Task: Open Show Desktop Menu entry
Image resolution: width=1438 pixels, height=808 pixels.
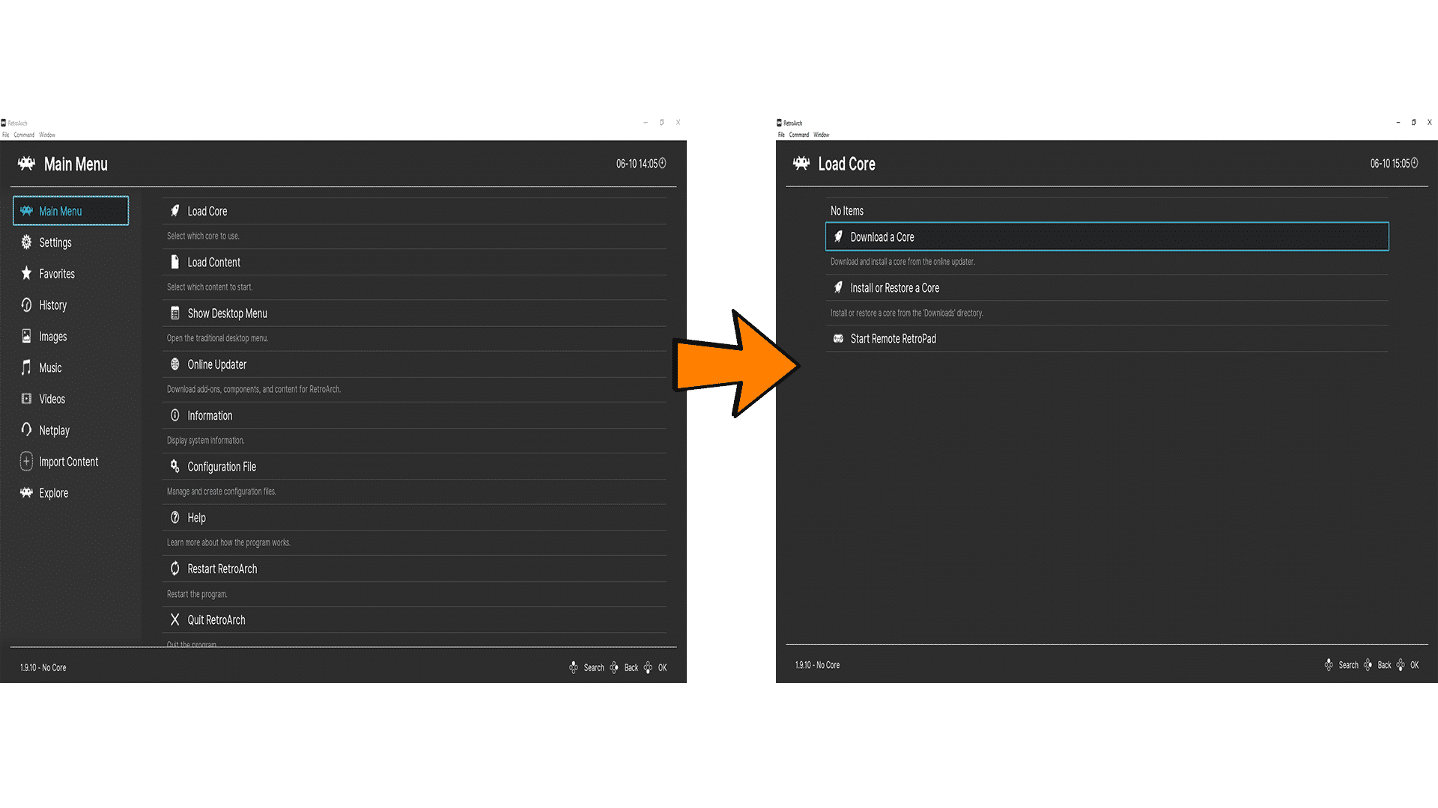Action: (x=227, y=313)
